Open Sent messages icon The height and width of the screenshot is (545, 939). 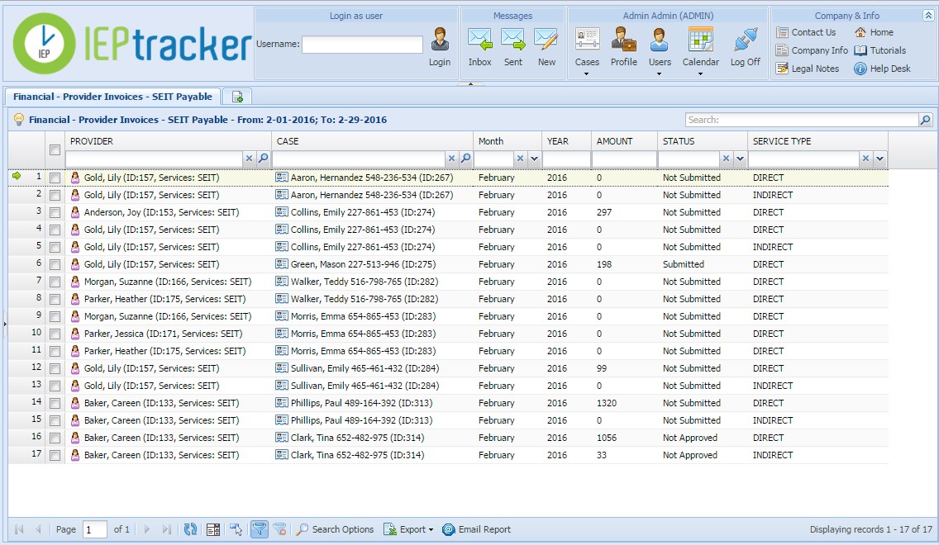(x=513, y=40)
